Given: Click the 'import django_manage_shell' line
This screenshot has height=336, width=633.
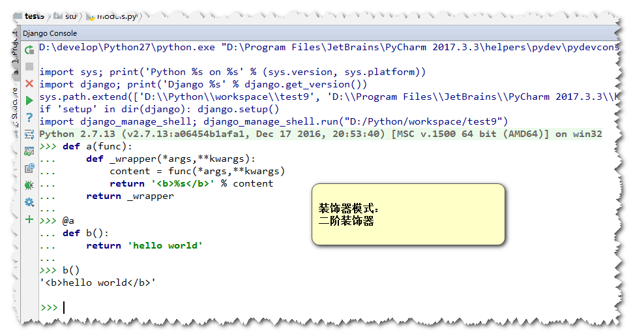Looking at the screenshot, I should coord(274,121).
